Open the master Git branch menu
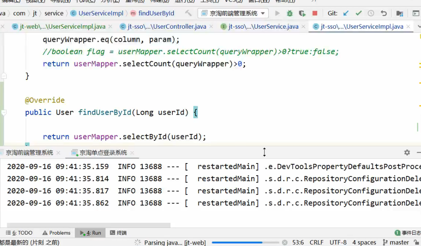 [x=396, y=242]
